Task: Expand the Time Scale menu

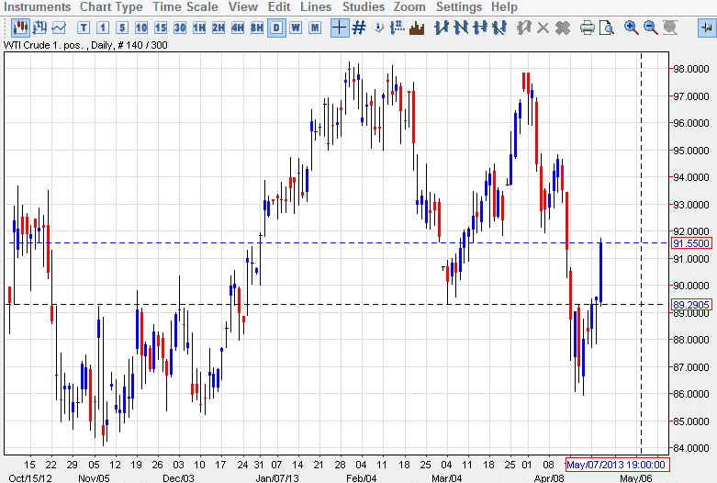Action: [185, 7]
